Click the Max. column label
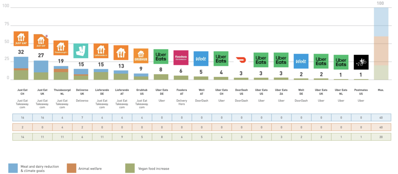This screenshot has width=398, height=174. (x=381, y=90)
